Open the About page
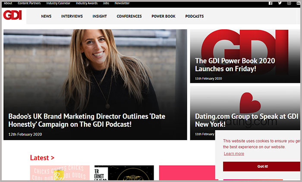302x182 pixels. pyautogui.click(x=8, y=3)
